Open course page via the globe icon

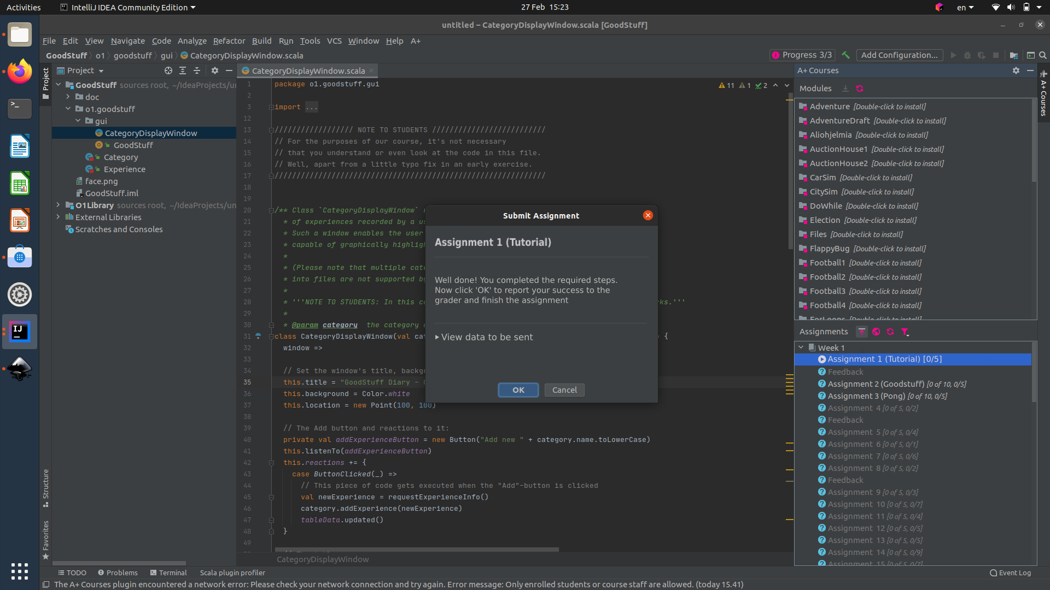876,332
